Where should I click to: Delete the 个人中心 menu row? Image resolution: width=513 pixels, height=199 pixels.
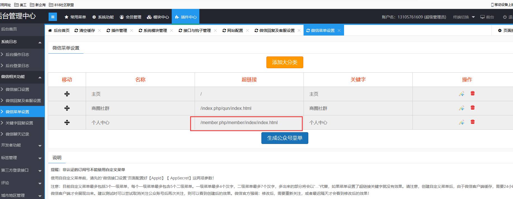473,122
